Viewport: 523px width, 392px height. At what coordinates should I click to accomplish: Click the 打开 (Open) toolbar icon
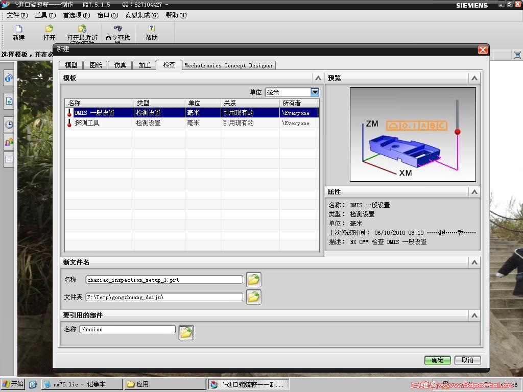(49, 29)
